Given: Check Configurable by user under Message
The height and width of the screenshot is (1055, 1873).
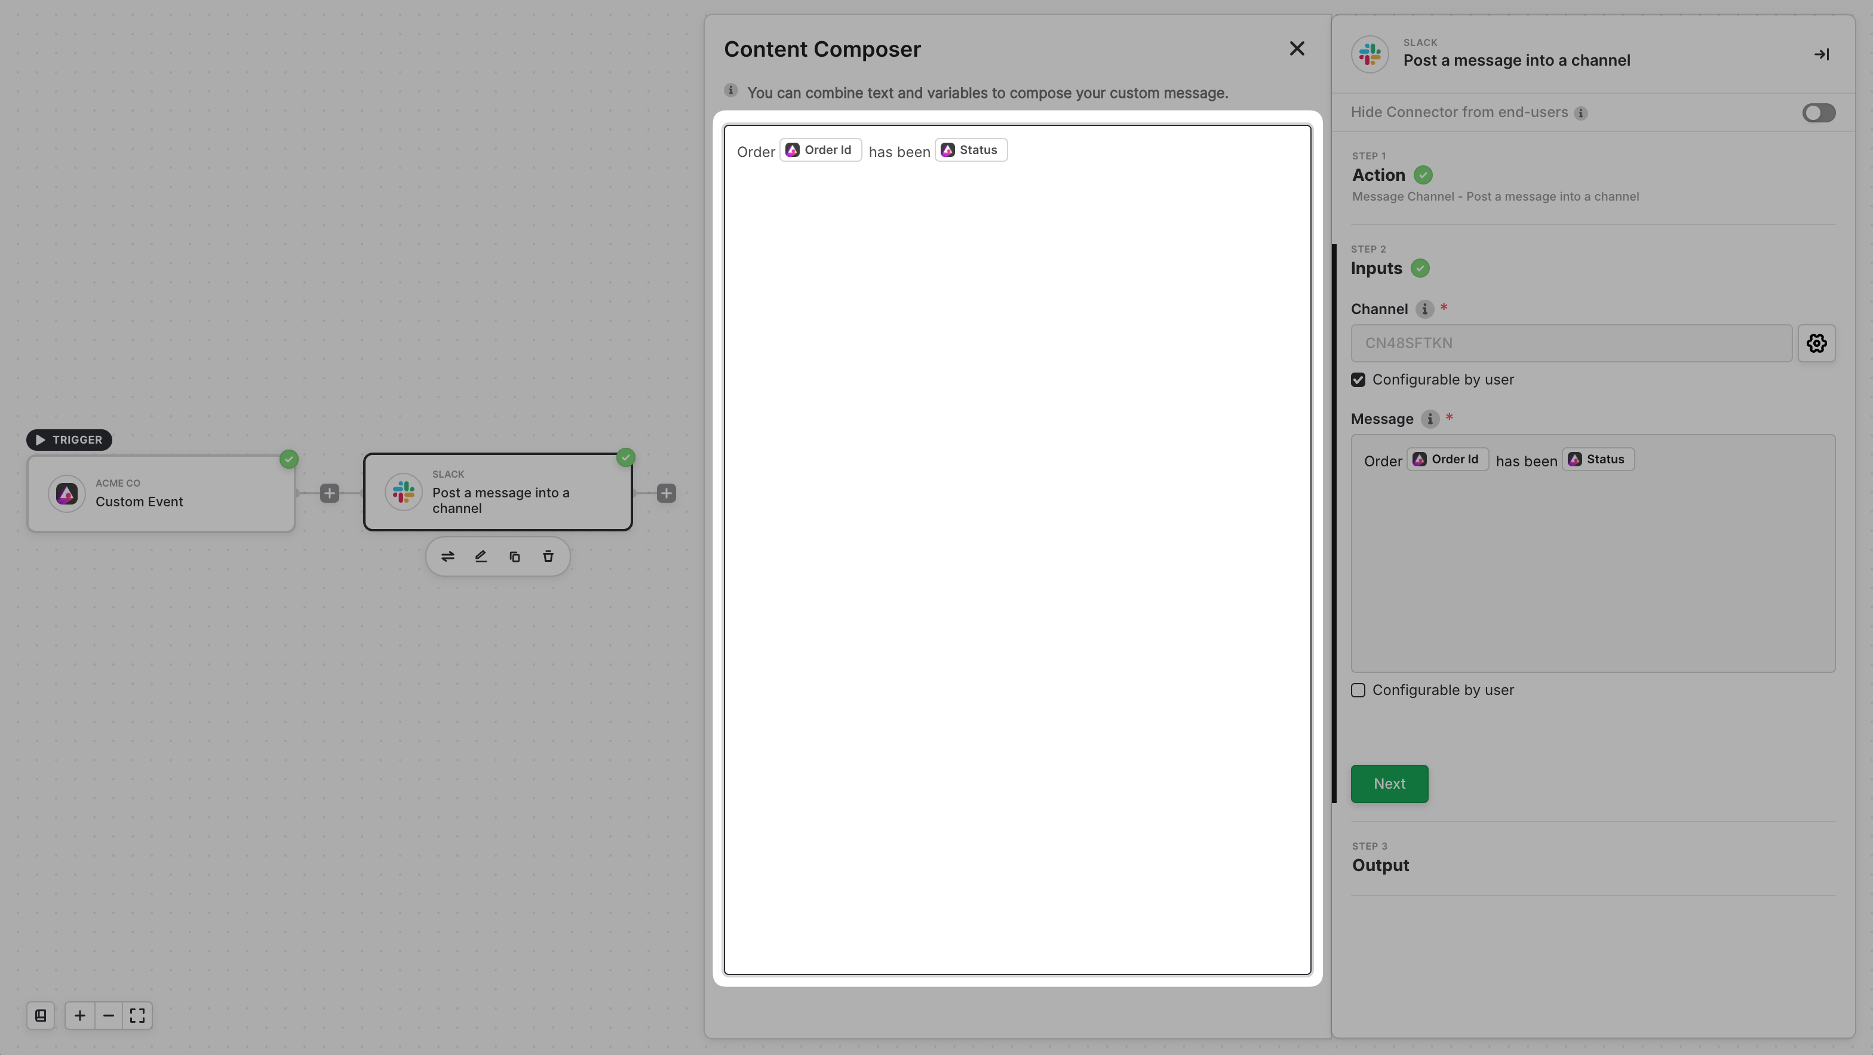Looking at the screenshot, I should point(1358,690).
